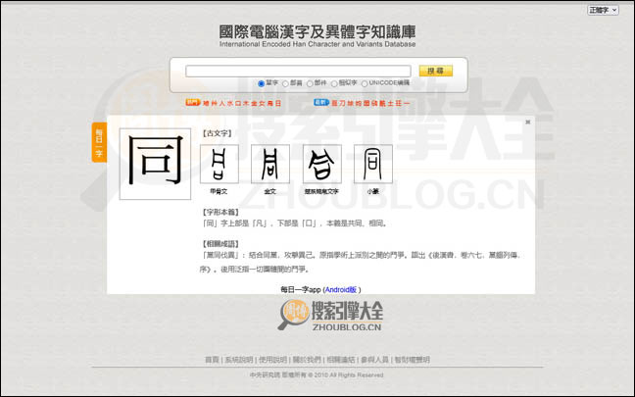This screenshot has width=635, height=397.
Task: Click hot character 金
Action: (255, 103)
